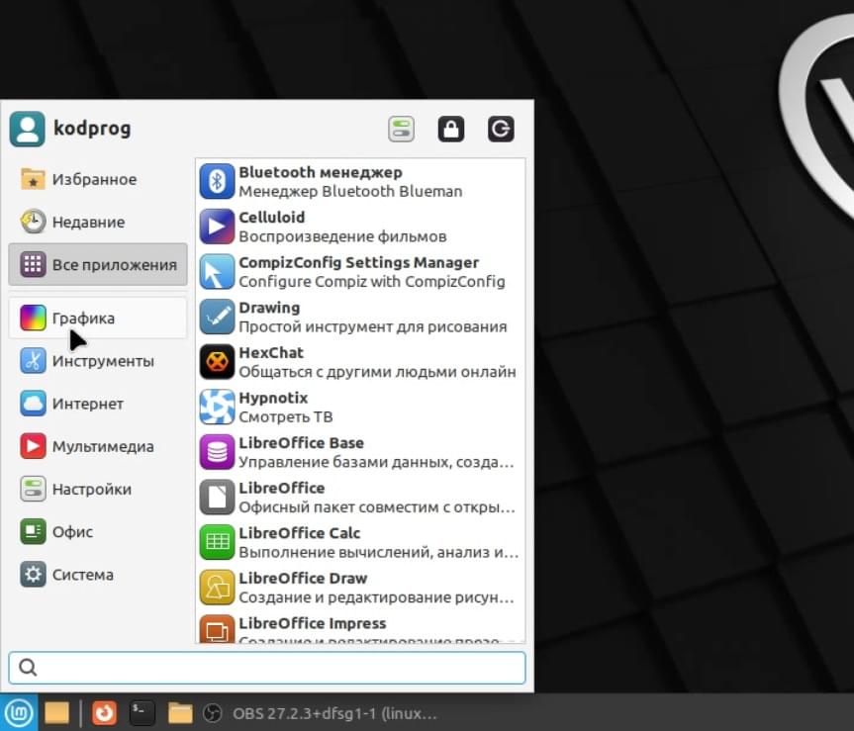854x731 pixels.
Task: Launch LibreOffice Calc
Action: pos(360,543)
